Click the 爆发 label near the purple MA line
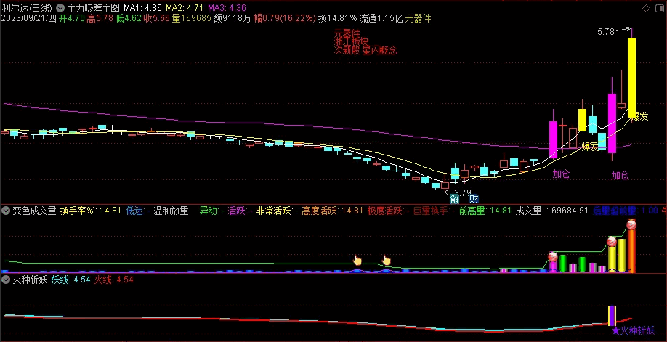The image size is (667, 342). (x=591, y=147)
